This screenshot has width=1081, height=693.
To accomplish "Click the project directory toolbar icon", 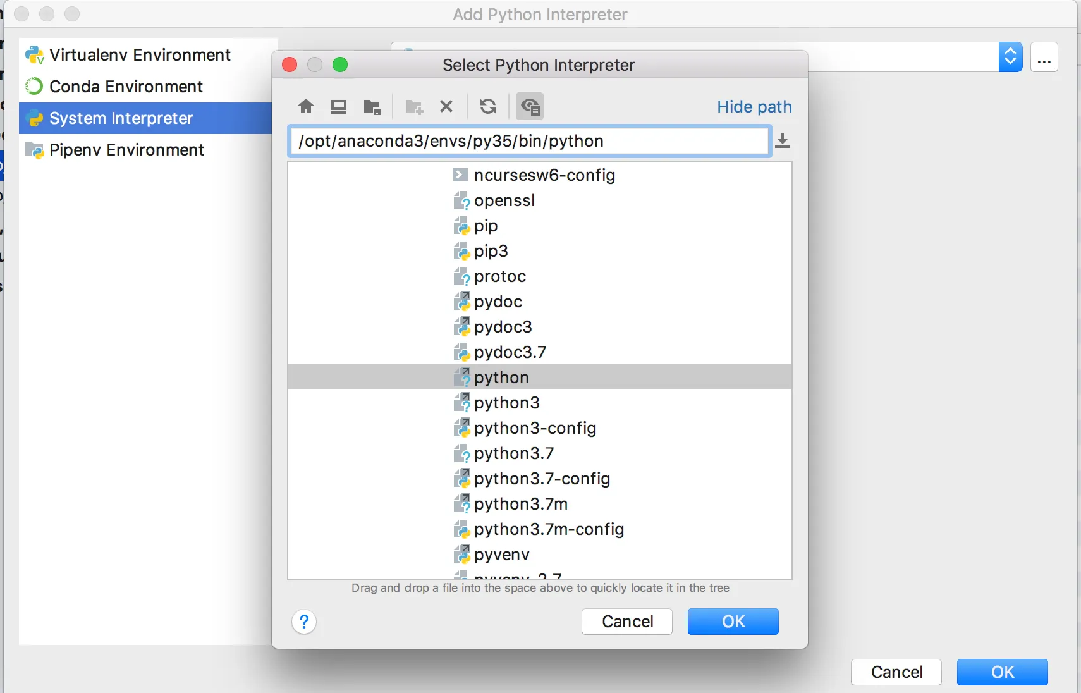I will (x=372, y=107).
